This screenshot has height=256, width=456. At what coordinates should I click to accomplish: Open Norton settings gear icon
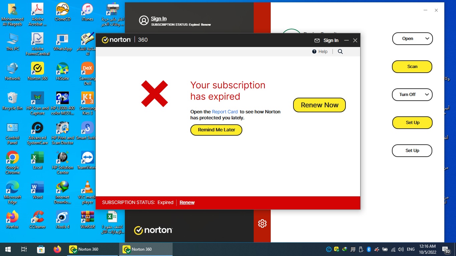[262, 224]
